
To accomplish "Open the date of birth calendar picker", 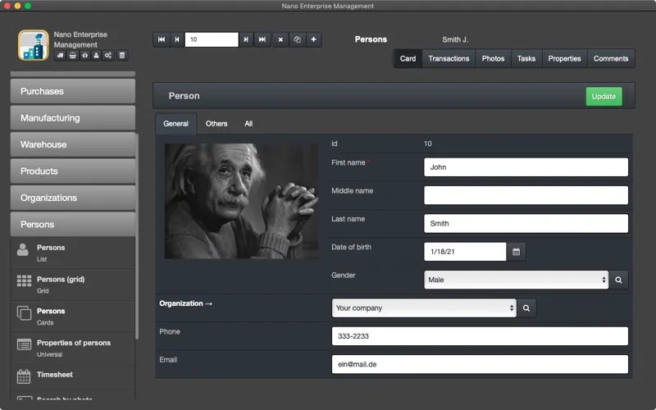I will coord(516,252).
